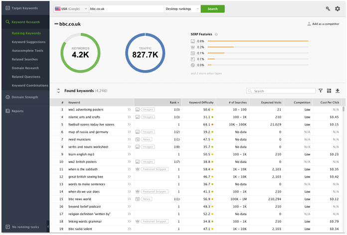Screen dimensions: 347x235
Task: Click the SERP Features help question mark
Action: pyautogui.click(x=216, y=34)
